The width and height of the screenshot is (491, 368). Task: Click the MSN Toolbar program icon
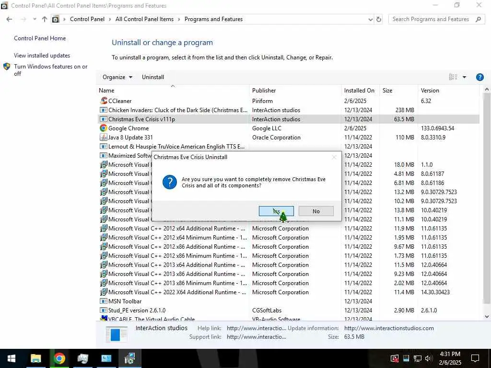[104, 301]
